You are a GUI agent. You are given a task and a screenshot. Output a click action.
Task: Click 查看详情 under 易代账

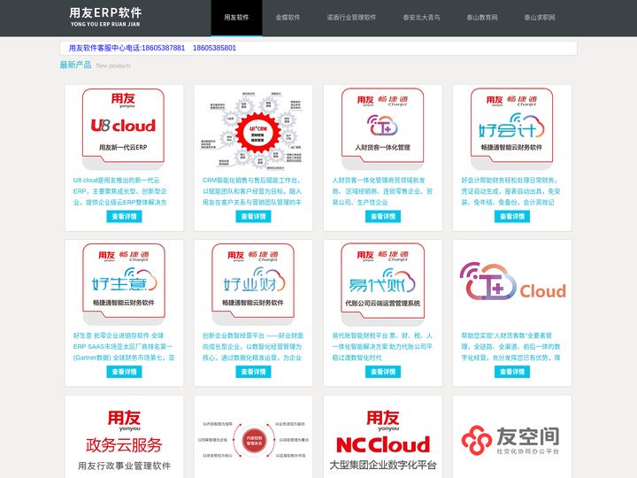383,372
